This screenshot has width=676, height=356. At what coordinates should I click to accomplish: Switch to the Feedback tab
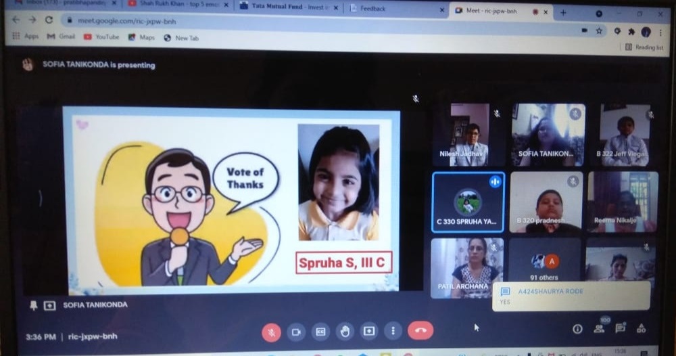coord(392,9)
